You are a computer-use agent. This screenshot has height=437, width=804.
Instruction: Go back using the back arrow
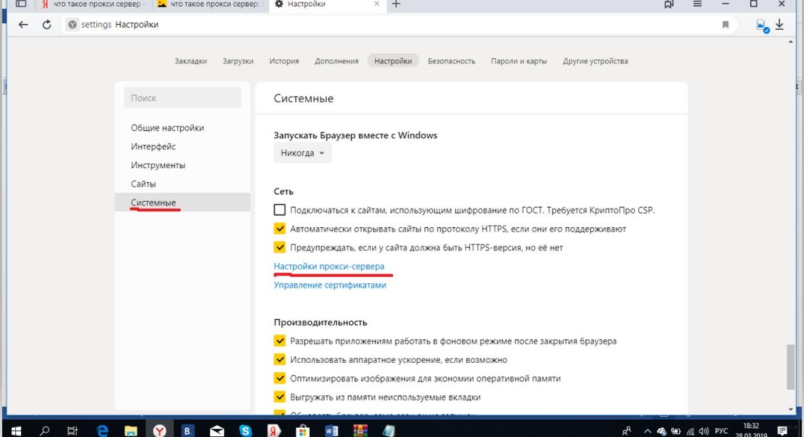(23, 24)
